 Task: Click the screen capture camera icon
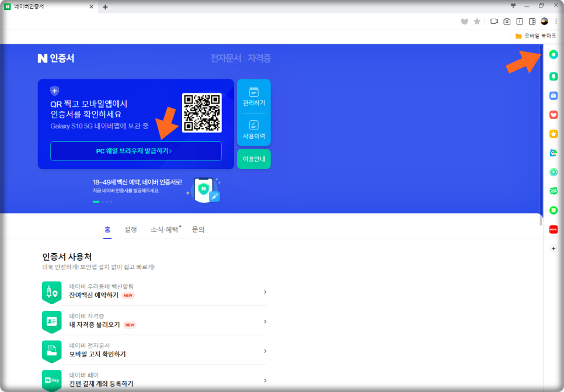tap(506, 21)
